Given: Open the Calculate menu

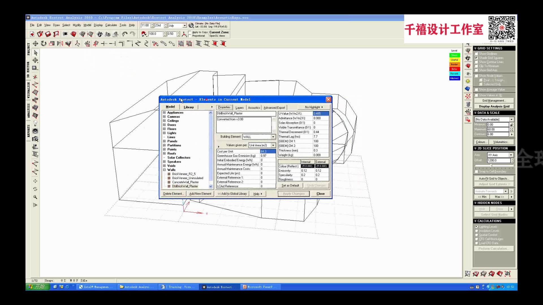Looking at the screenshot, I should pos(111,25).
